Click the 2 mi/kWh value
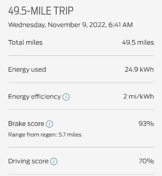This screenshot has width=162, height=176. click(138, 96)
